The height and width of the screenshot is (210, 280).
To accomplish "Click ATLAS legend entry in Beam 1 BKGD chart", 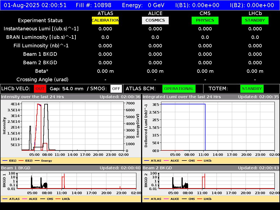I will click(11, 199).
